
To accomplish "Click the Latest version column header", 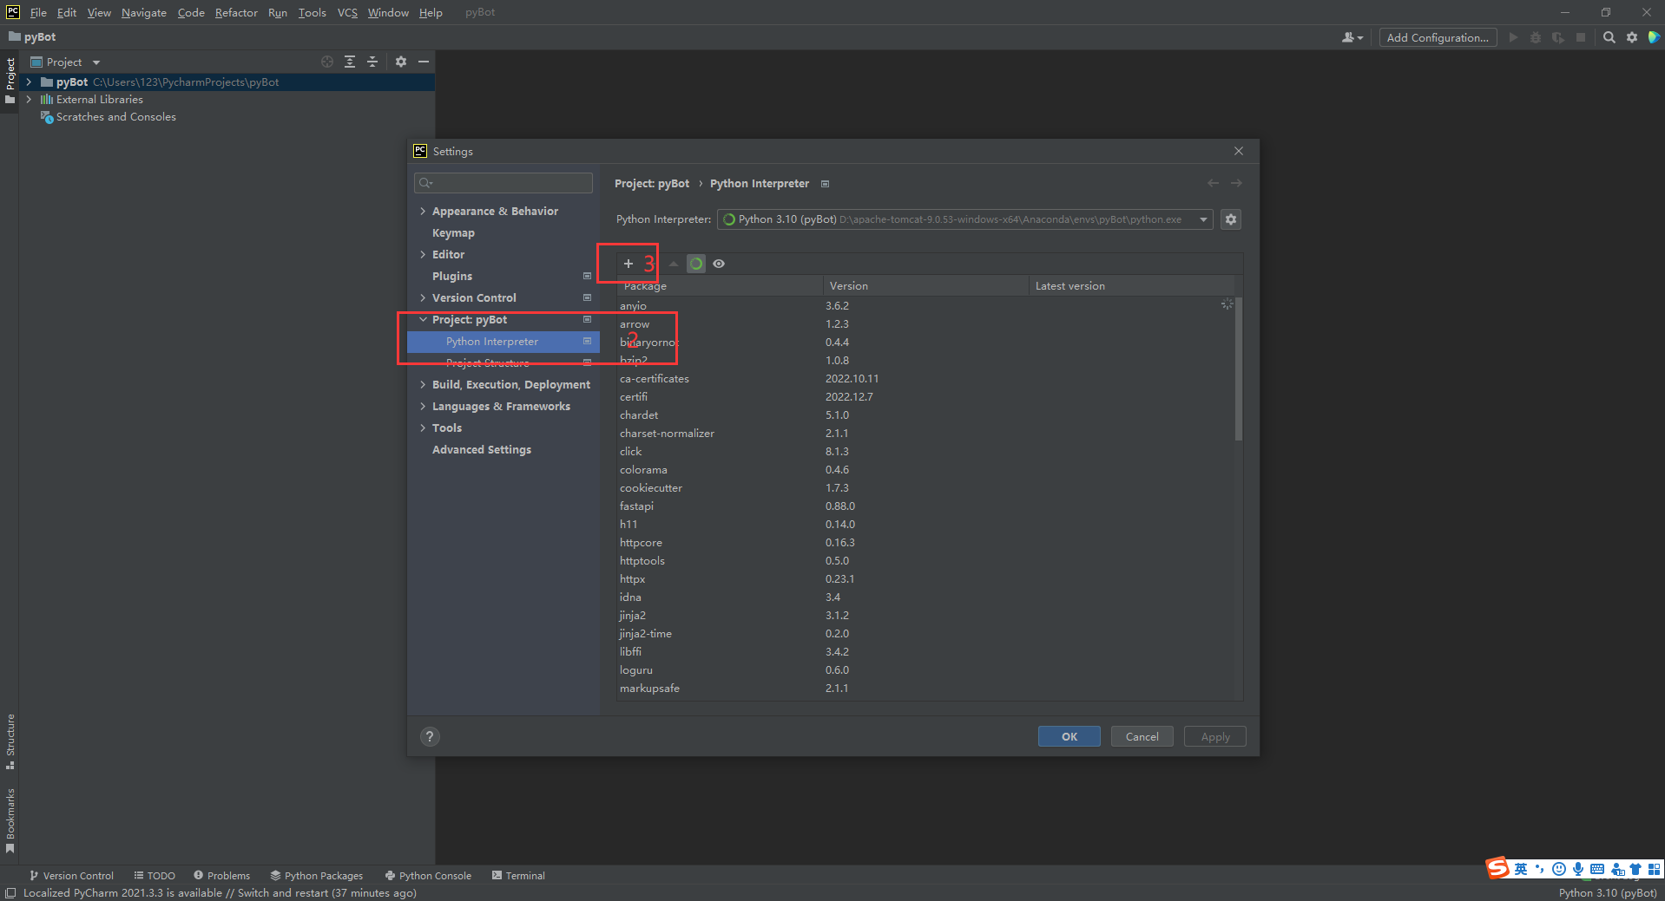I will pyautogui.click(x=1131, y=286).
